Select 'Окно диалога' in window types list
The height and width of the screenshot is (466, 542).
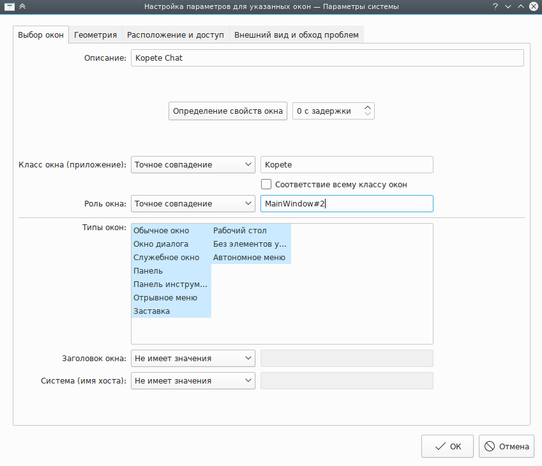[161, 244]
